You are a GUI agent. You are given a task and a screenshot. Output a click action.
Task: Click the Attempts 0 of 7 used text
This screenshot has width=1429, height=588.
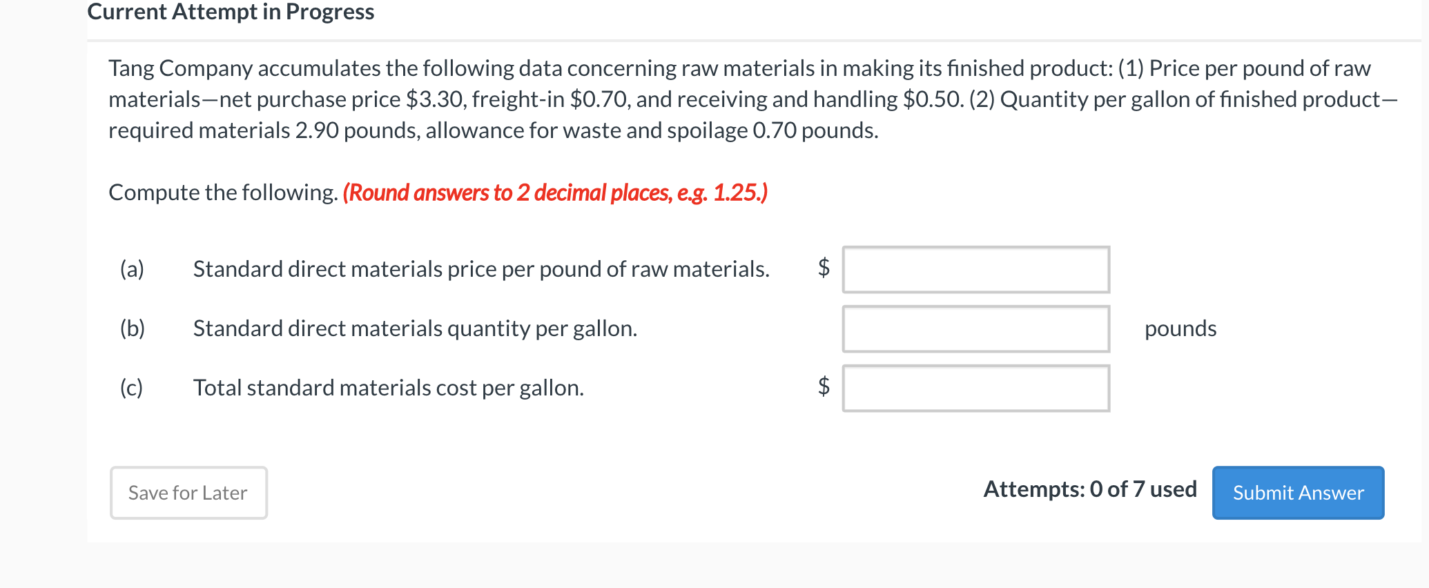coord(1089,489)
